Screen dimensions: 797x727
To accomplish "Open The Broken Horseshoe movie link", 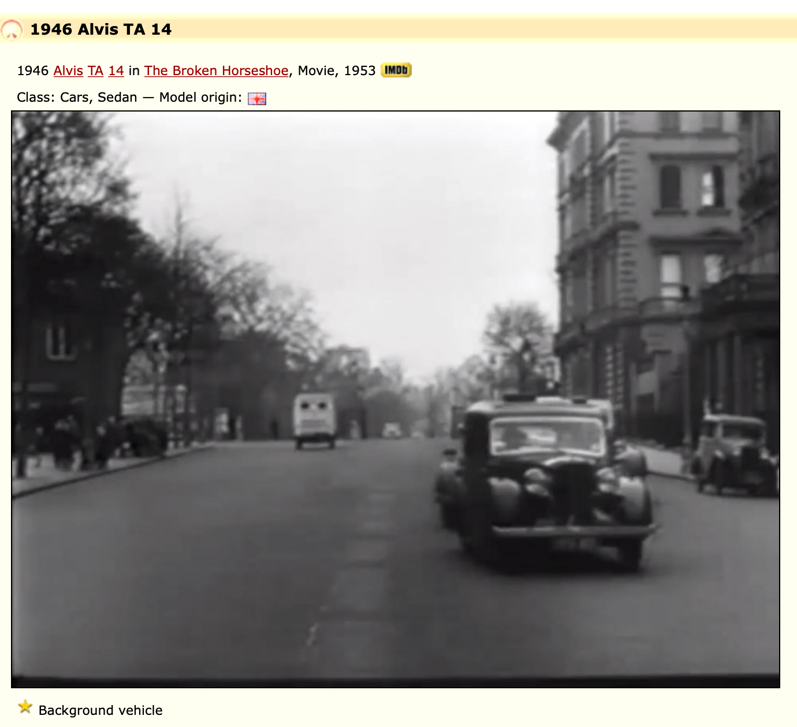I will coord(216,71).
